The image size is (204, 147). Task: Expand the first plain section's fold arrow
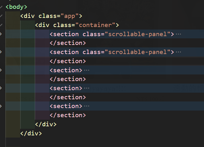tap(1, 70)
